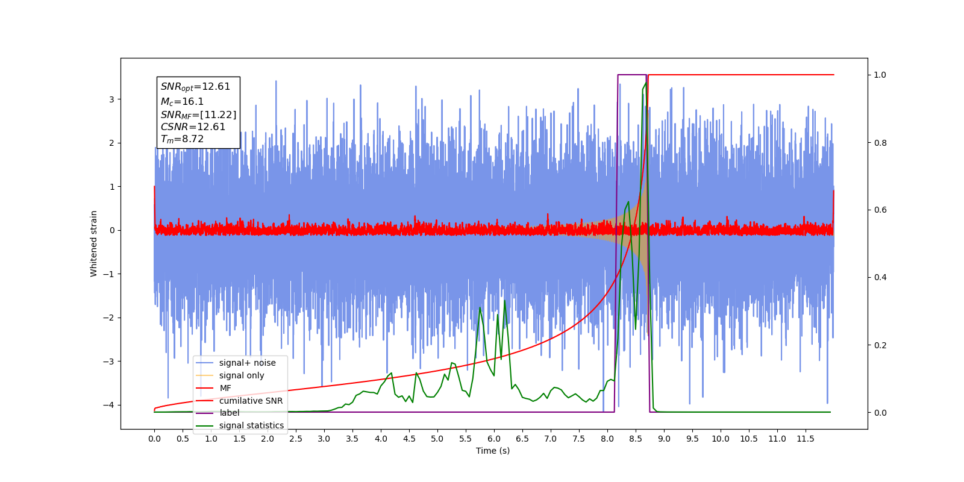This screenshot has width=964, height=482.
Task: Click the 11.0 tick label on the time axis
Action: coord(777,439)
